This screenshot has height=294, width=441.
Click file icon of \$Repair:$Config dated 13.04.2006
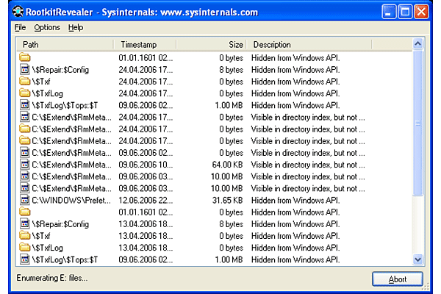(25, 224)
